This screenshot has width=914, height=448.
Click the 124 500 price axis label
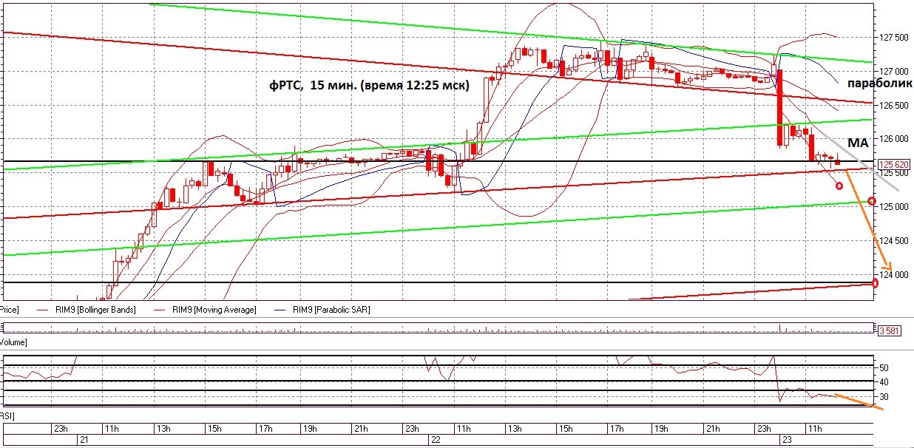point(893,240)
